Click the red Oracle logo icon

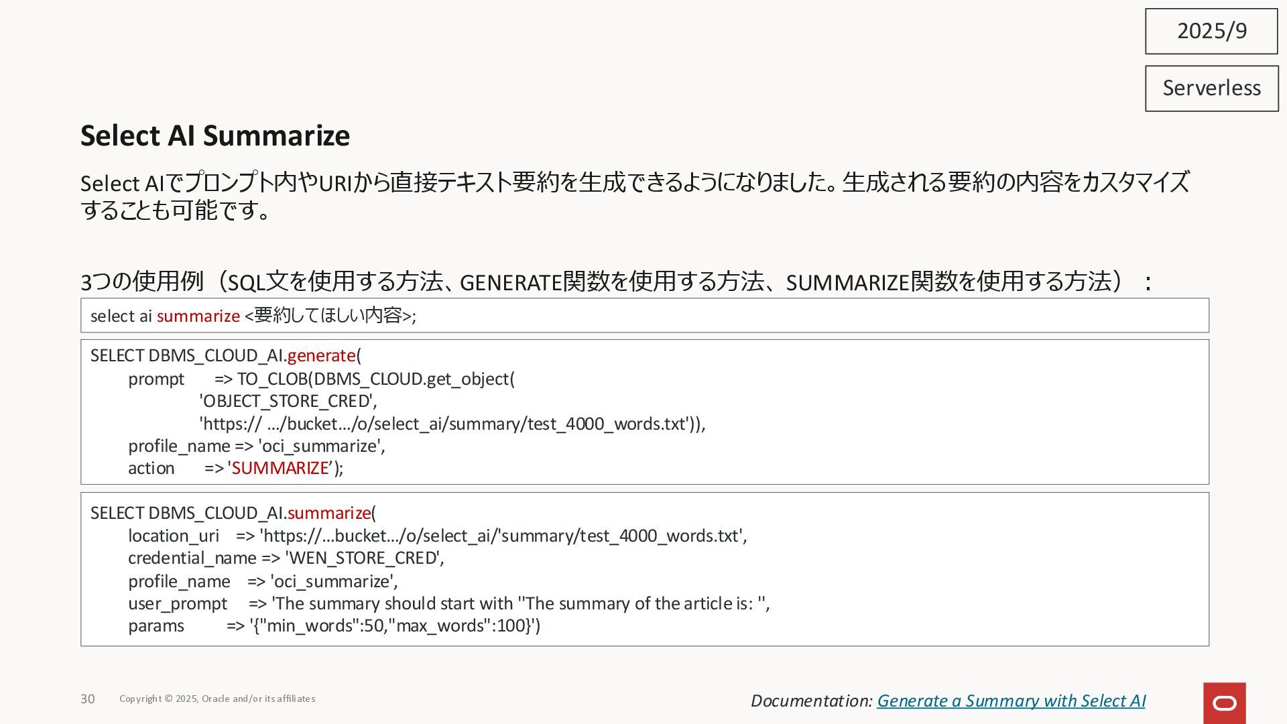pyautogui.click(x=1224, y=703)
